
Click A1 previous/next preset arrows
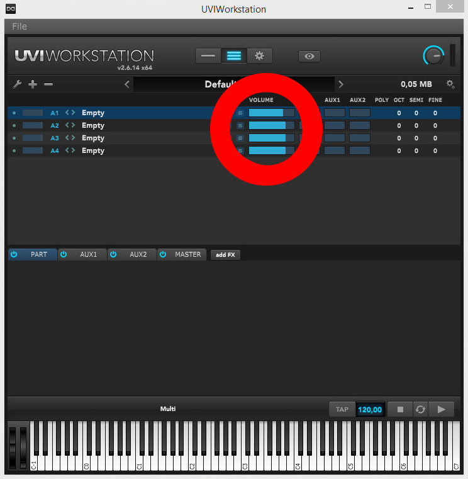coord(70,113)
